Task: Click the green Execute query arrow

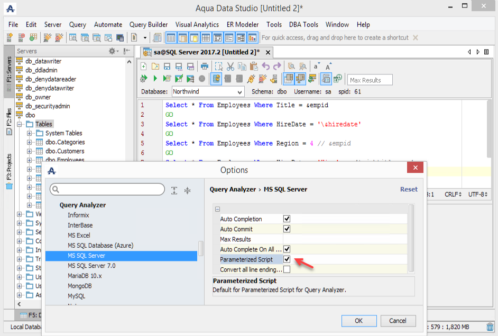Action: pyautogui.click(x=155, y=79)
